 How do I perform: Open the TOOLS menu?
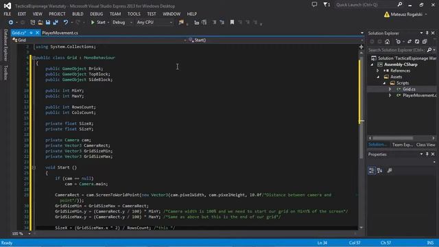pyautogui.click(x=134, y=14)
